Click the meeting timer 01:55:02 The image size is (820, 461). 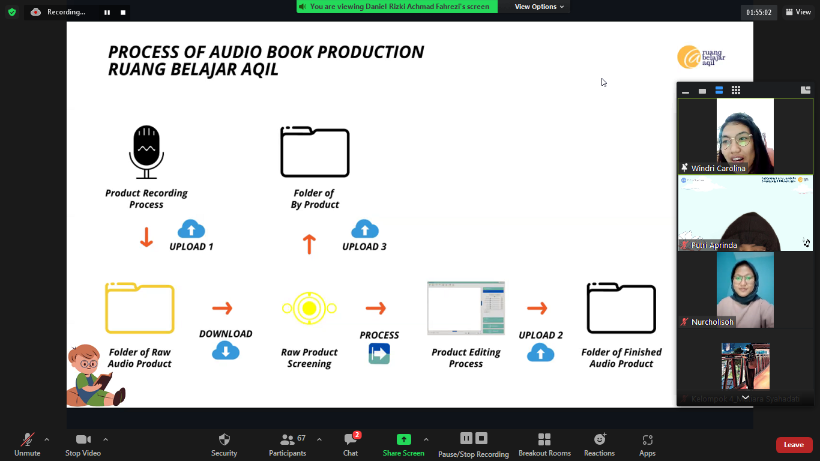point(759,12)
